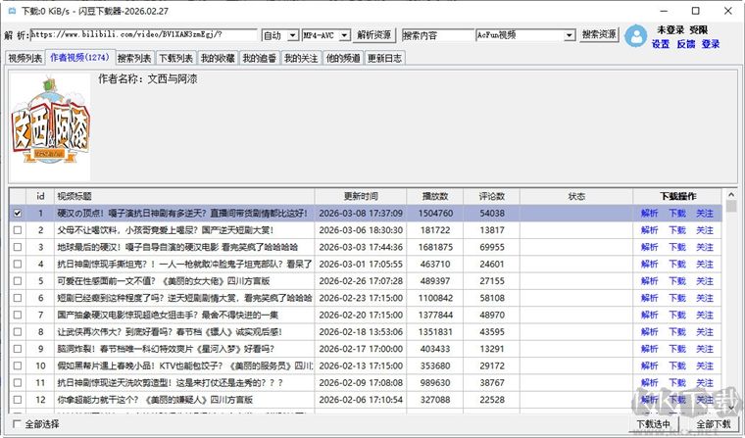The image size is (745, 438).
Task: Click comment count 43595 cell
Action: (x=492, y=331)
